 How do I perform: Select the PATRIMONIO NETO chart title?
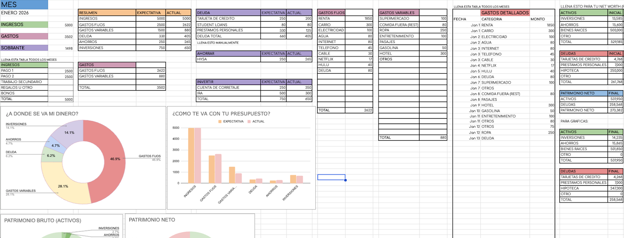pos(152,220)
